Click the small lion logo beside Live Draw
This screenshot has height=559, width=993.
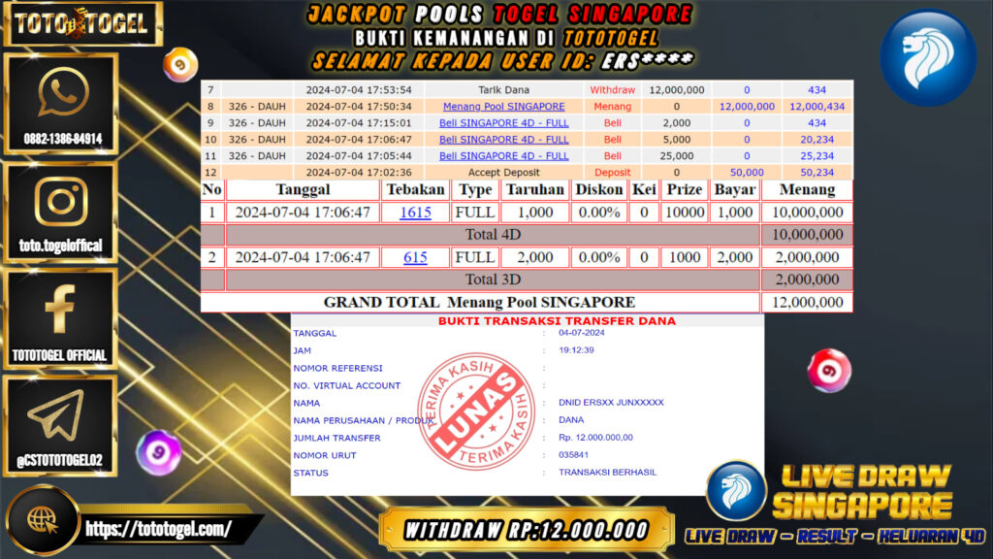pos(736,490)
